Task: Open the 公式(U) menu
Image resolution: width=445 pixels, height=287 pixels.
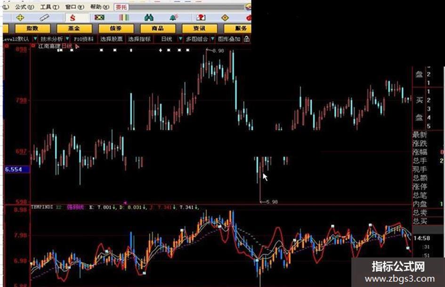Action: pos(24,7)
